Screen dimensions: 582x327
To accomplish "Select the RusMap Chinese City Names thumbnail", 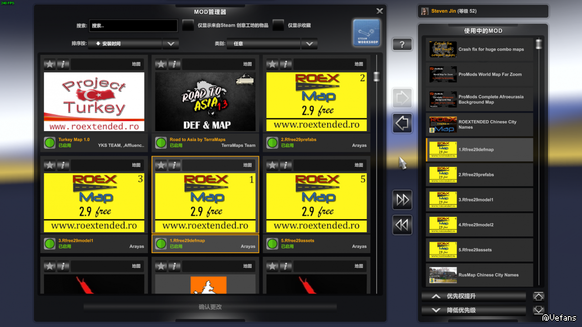I will pos(443,275).
